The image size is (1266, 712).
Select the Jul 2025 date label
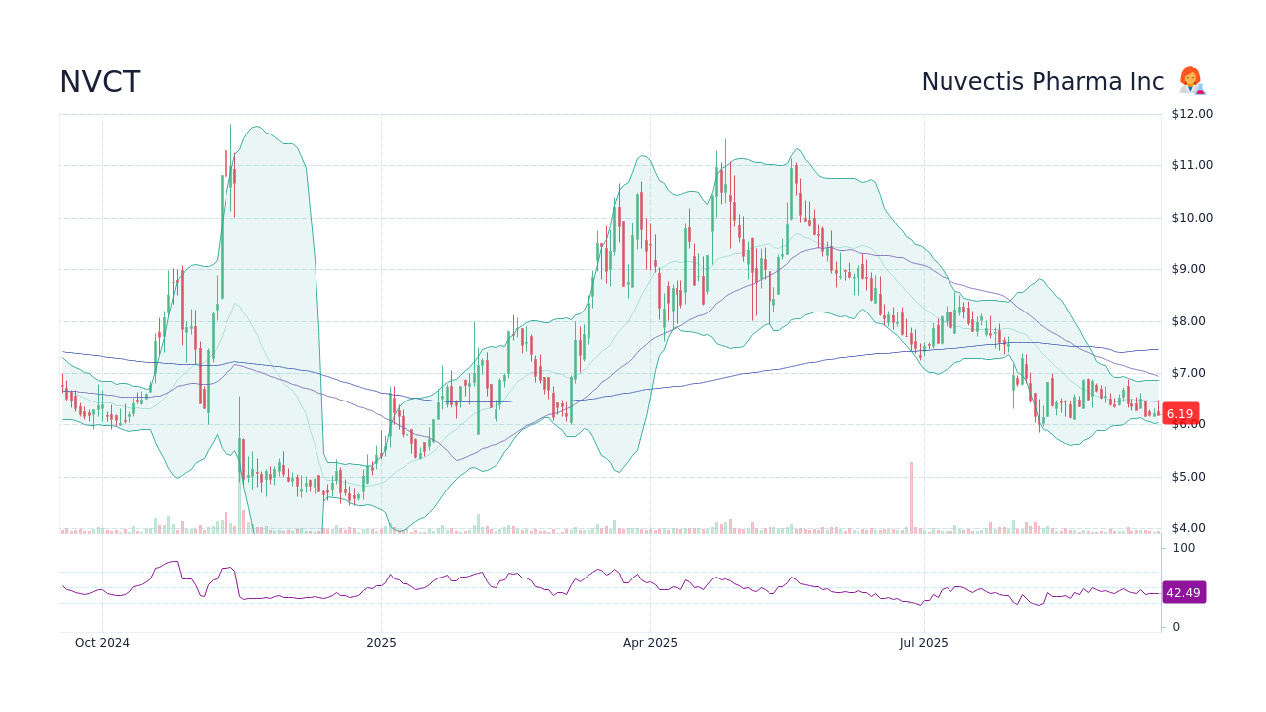tap(925, 642)
